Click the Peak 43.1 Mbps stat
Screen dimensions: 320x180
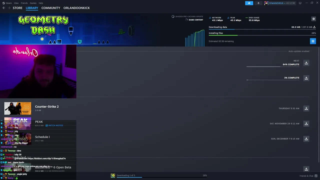(x=234, y=19)
